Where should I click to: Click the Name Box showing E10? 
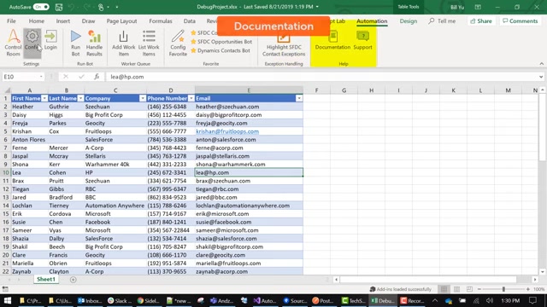pos(21,77)
